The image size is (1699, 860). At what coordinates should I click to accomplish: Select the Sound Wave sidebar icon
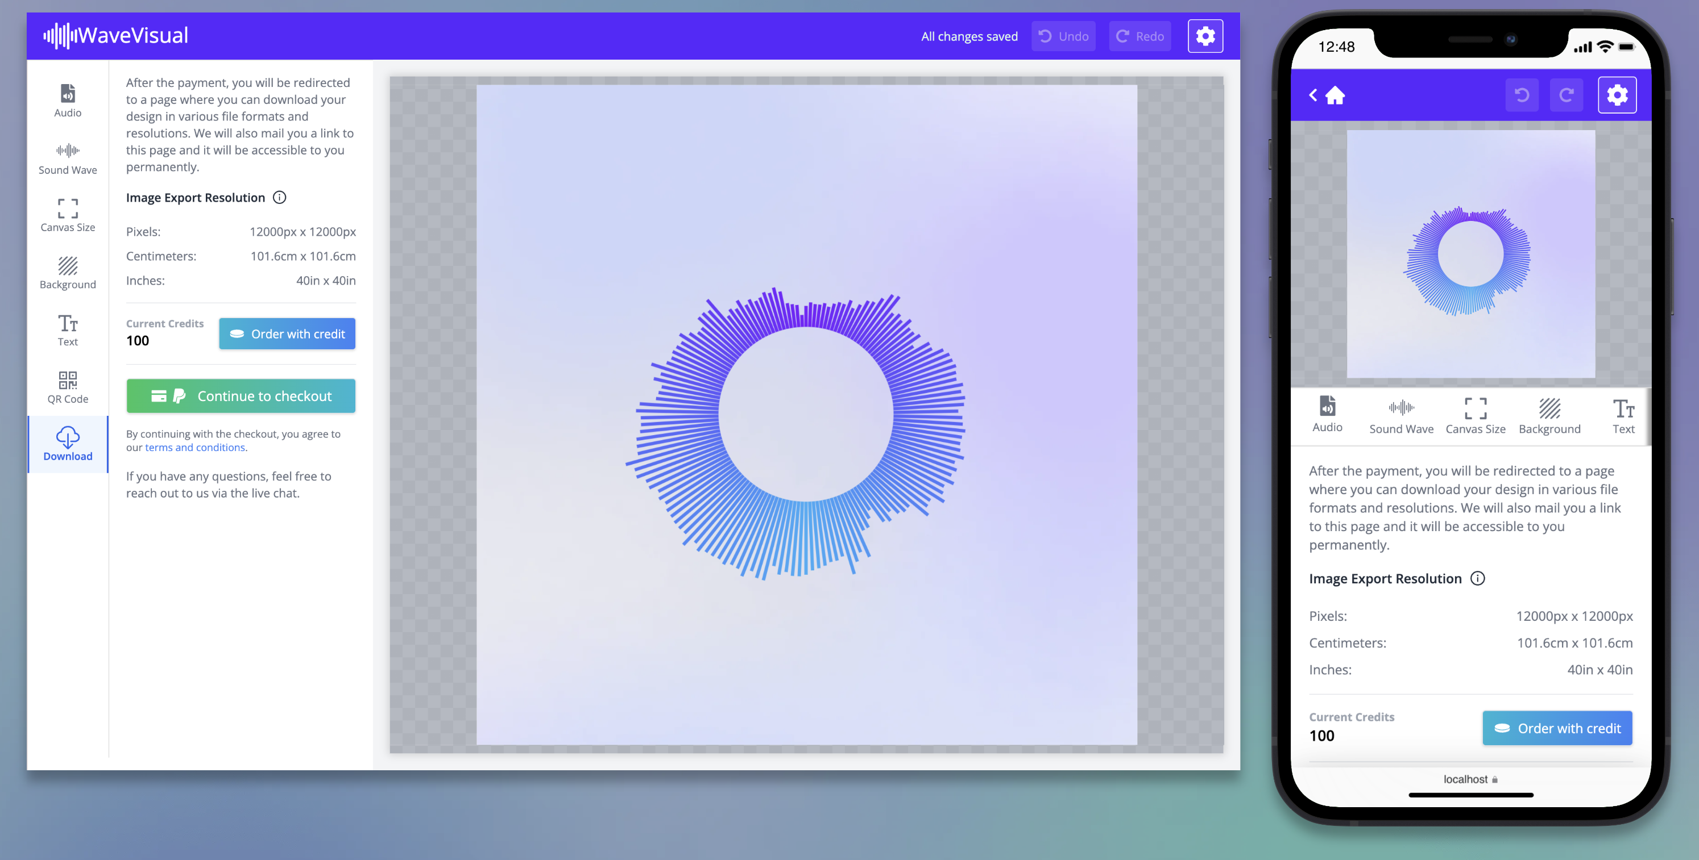[x=67, y=158]
